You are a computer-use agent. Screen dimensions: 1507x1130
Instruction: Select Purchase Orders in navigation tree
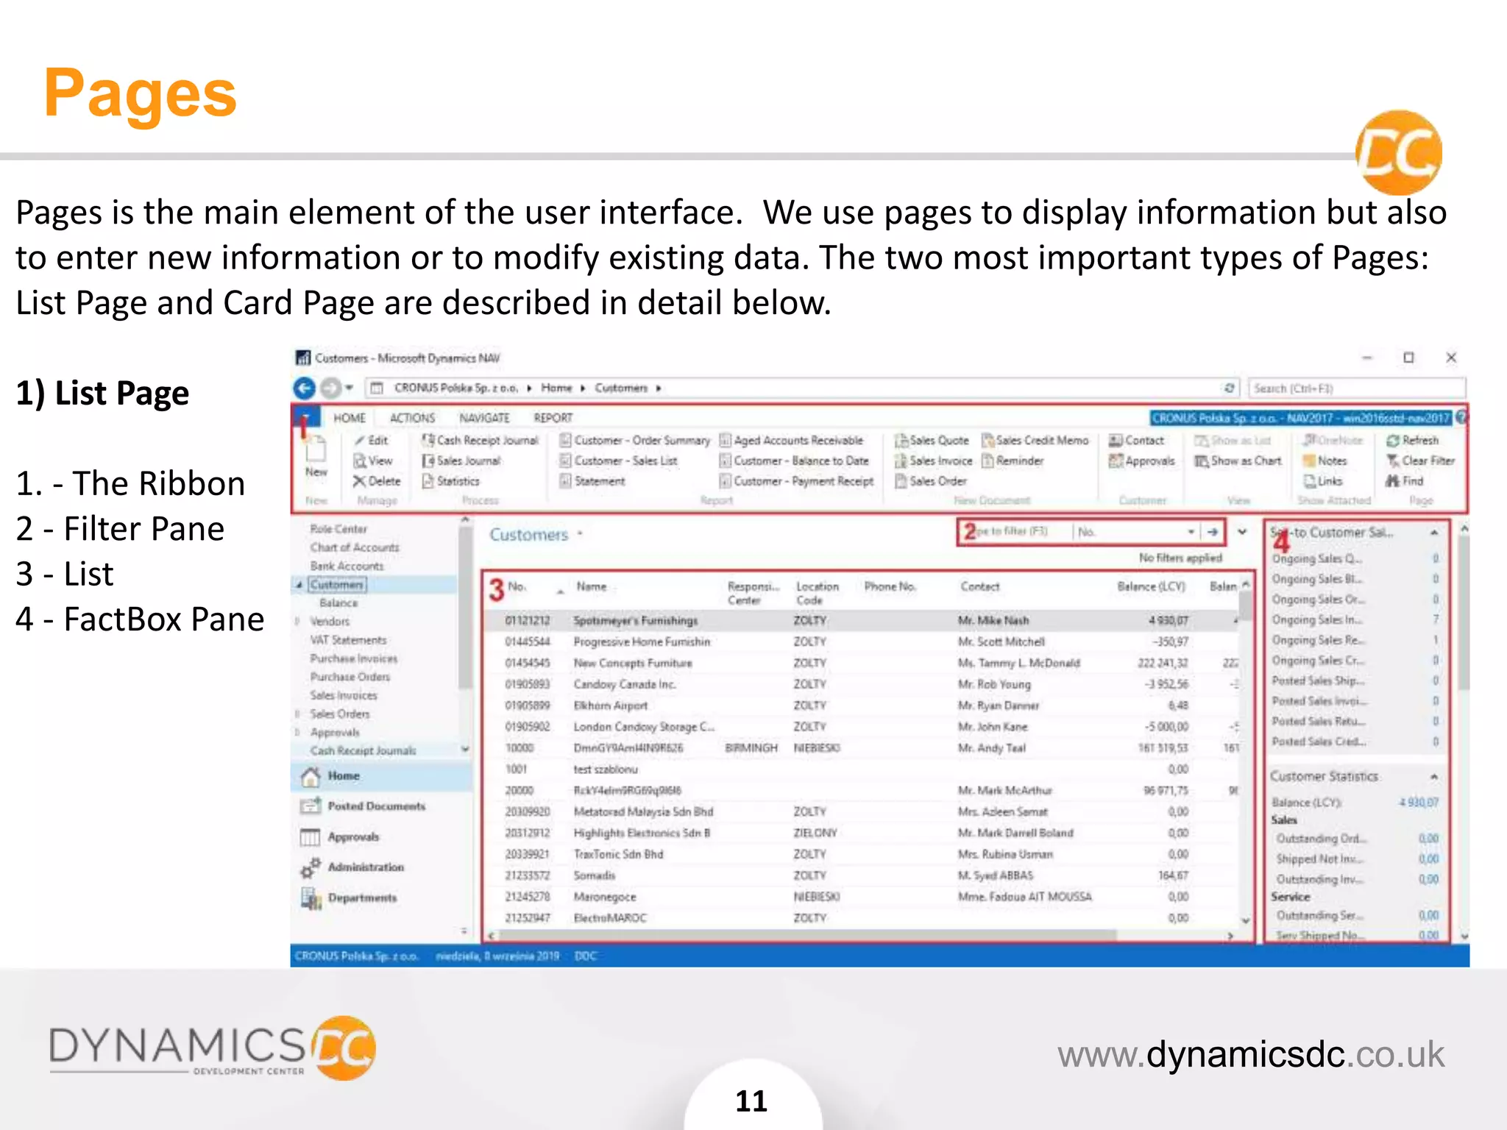pos(350,677)
